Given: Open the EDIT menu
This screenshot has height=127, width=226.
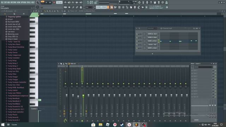Looking at the screenshot, I should coord(6,2).
